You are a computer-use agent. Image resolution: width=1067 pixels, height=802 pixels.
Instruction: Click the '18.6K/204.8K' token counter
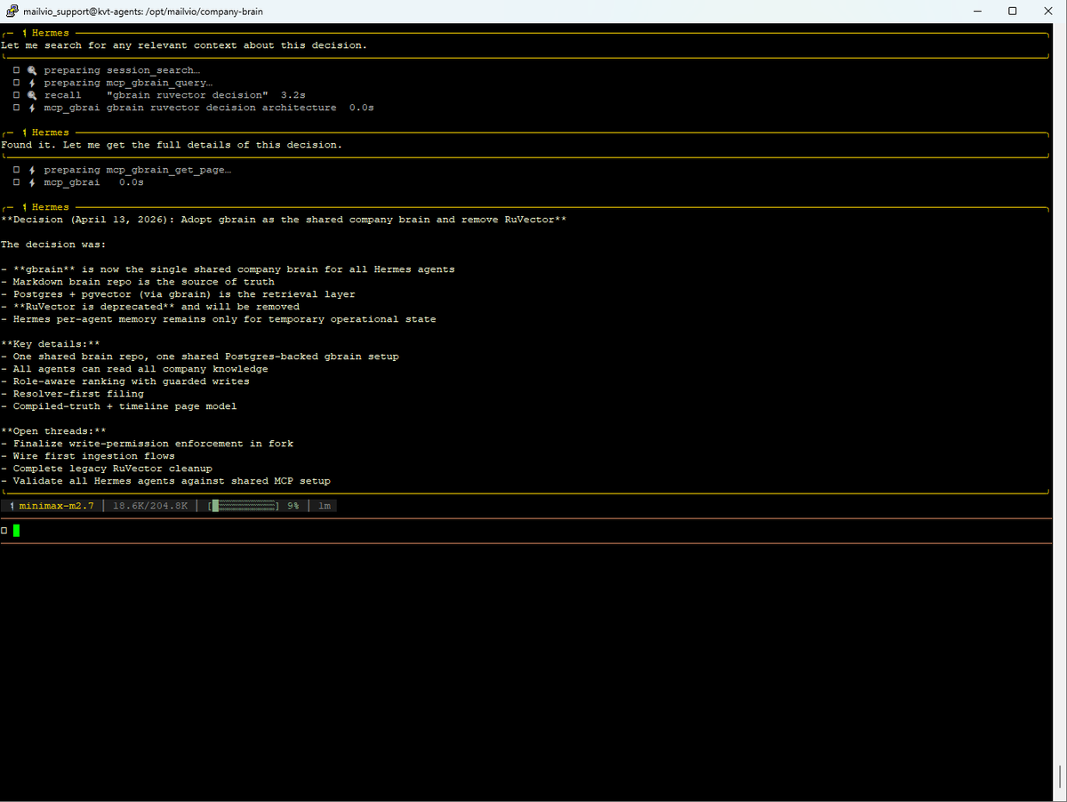150,506
